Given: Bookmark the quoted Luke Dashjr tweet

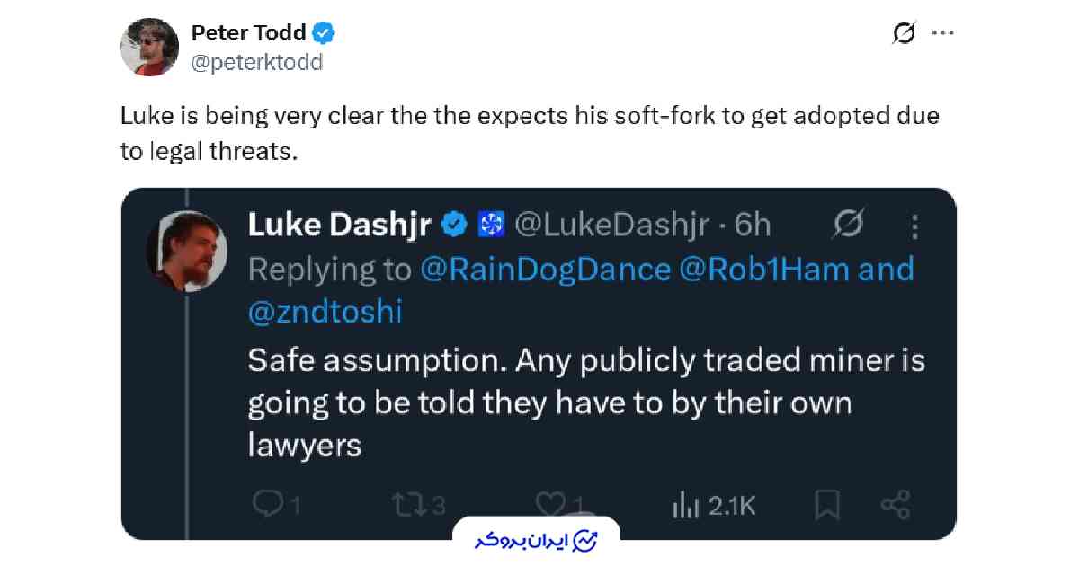Looking at the screenshot, I should [827, 505].
